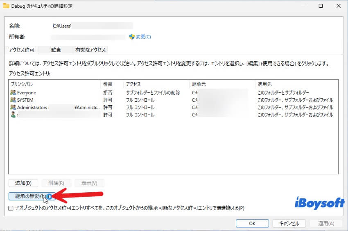Click the 追加(D) add button
Screen dimensions: 348x231
[23, 183]
